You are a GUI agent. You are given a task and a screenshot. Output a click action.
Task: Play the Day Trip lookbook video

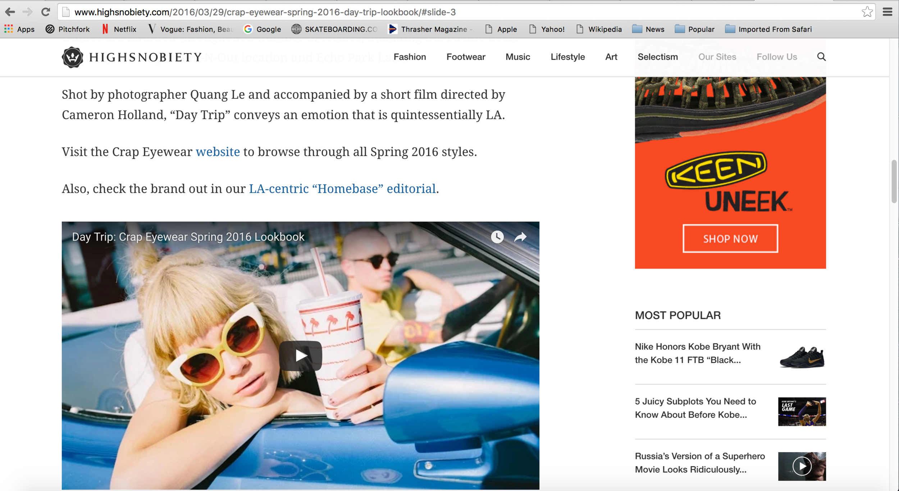click(301, 355)
